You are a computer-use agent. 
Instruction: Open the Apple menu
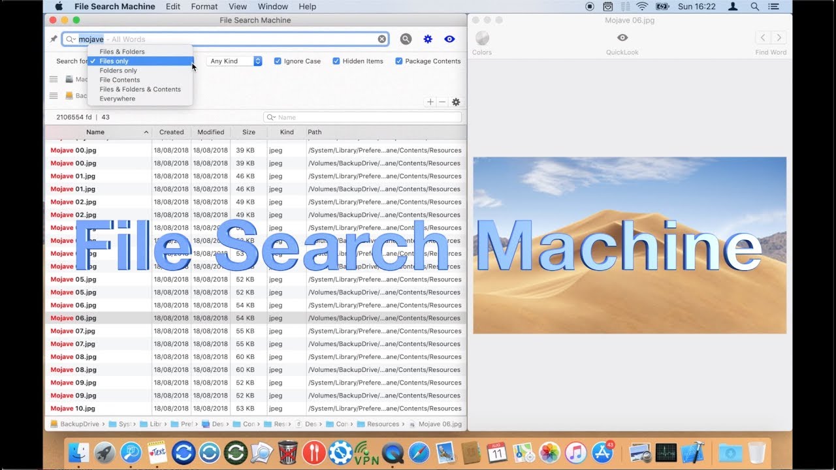tap(59, 7)
